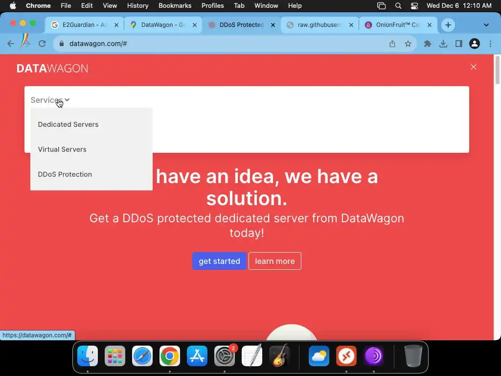
Task: Expand the tab search chevron
Action: coord(486,25)
